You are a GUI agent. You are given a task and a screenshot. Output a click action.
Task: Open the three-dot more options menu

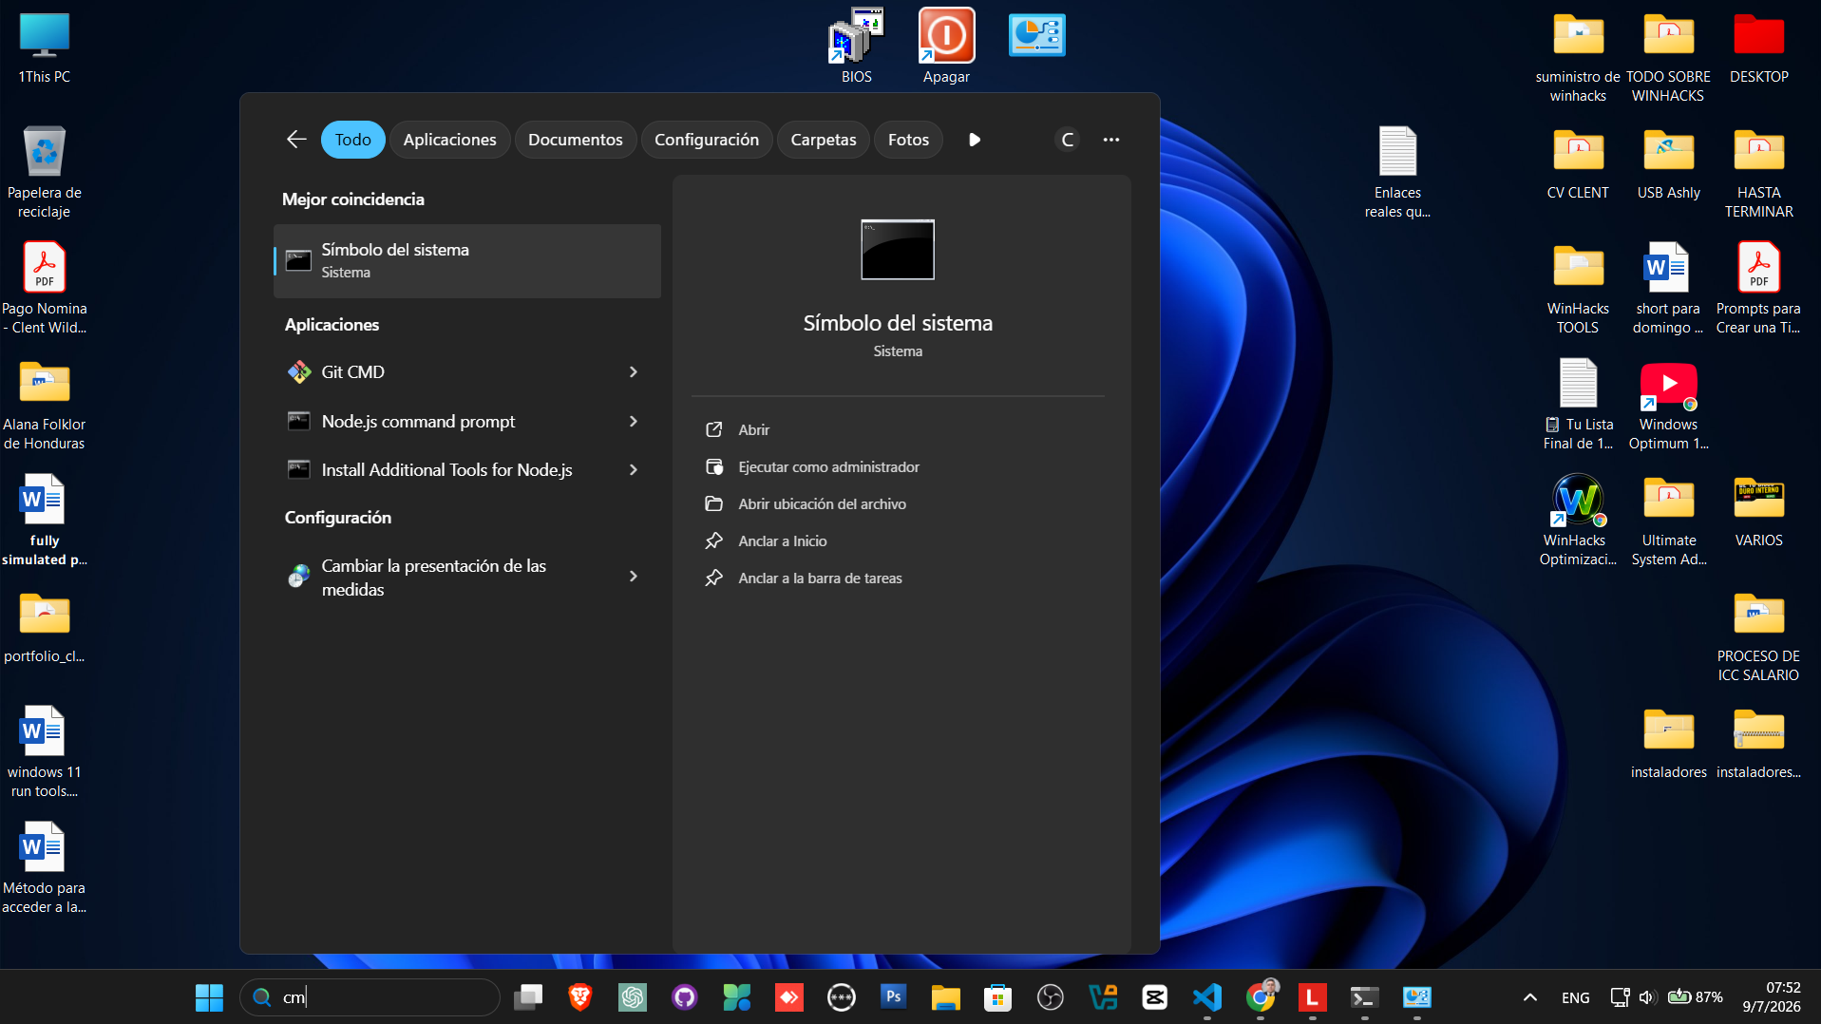coord(1110,140)
